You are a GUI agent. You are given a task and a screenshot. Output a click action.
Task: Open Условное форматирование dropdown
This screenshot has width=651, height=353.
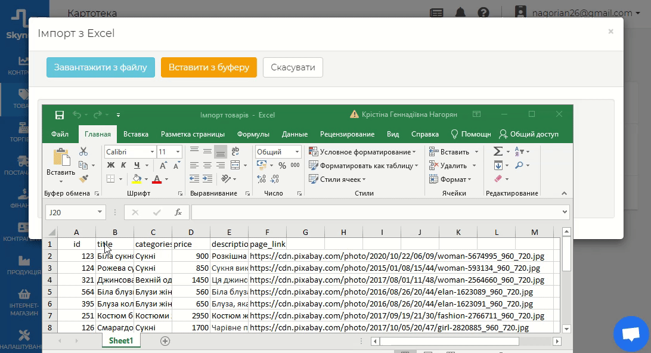coord(362,152)
